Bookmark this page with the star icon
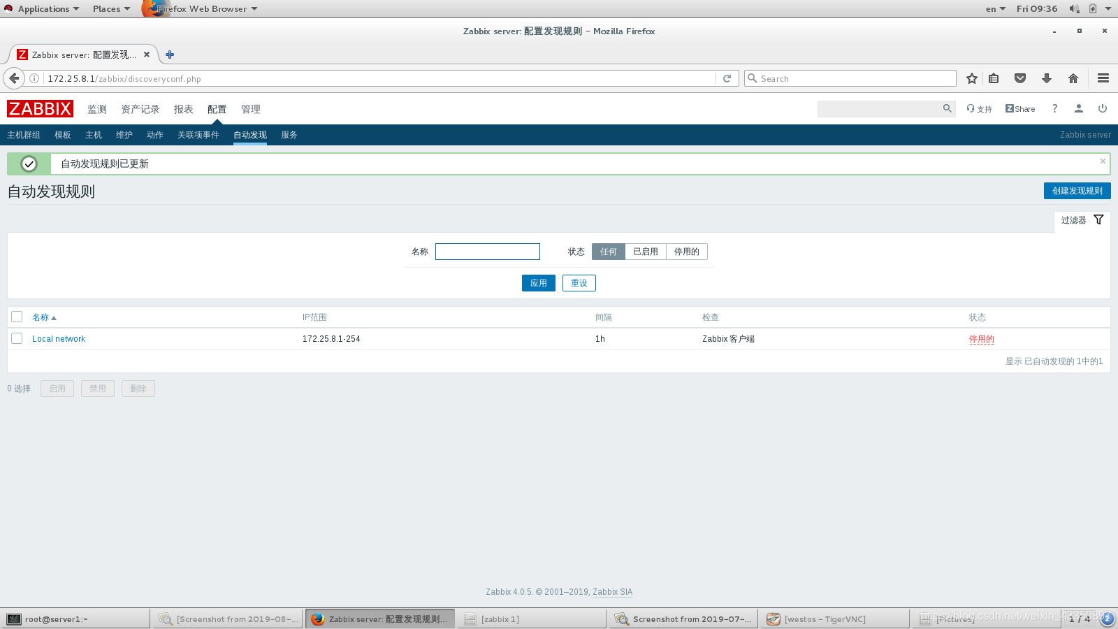1118x629 pixels. click(x=971, y=78)
